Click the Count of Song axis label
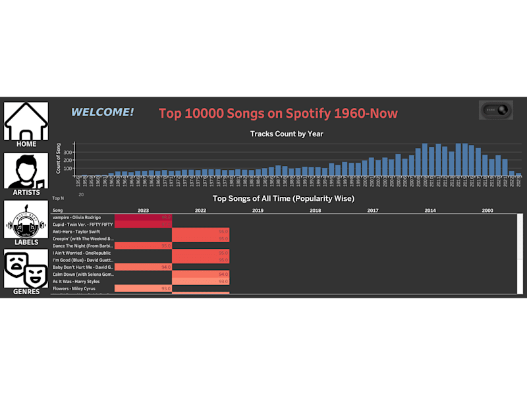This screenshot has height=395, width=527. (58, 158)
